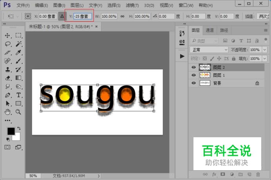Select the Dodge tool

tap(18, 86)
